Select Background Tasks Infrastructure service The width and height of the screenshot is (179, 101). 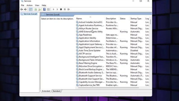coord(92,60)
